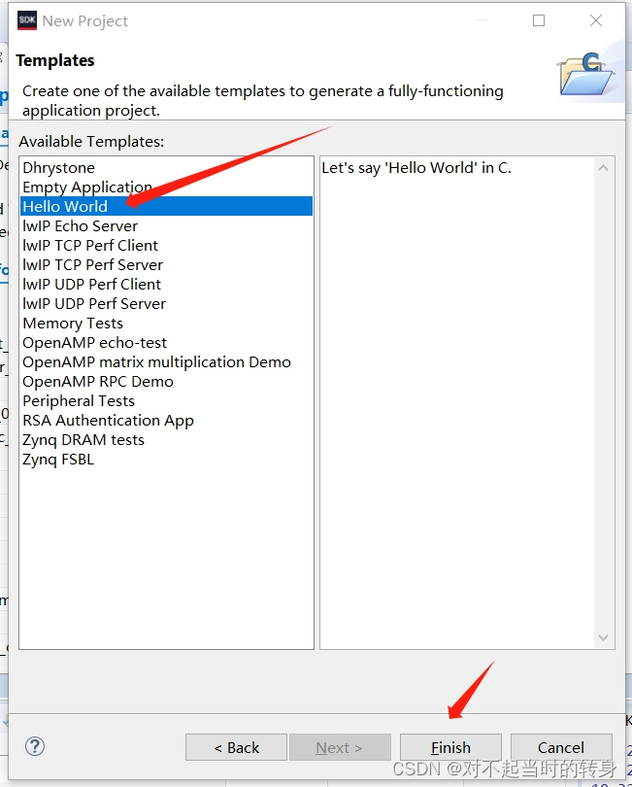
Task: Click the description scrollbar down arrow
Action: [604, 637]
